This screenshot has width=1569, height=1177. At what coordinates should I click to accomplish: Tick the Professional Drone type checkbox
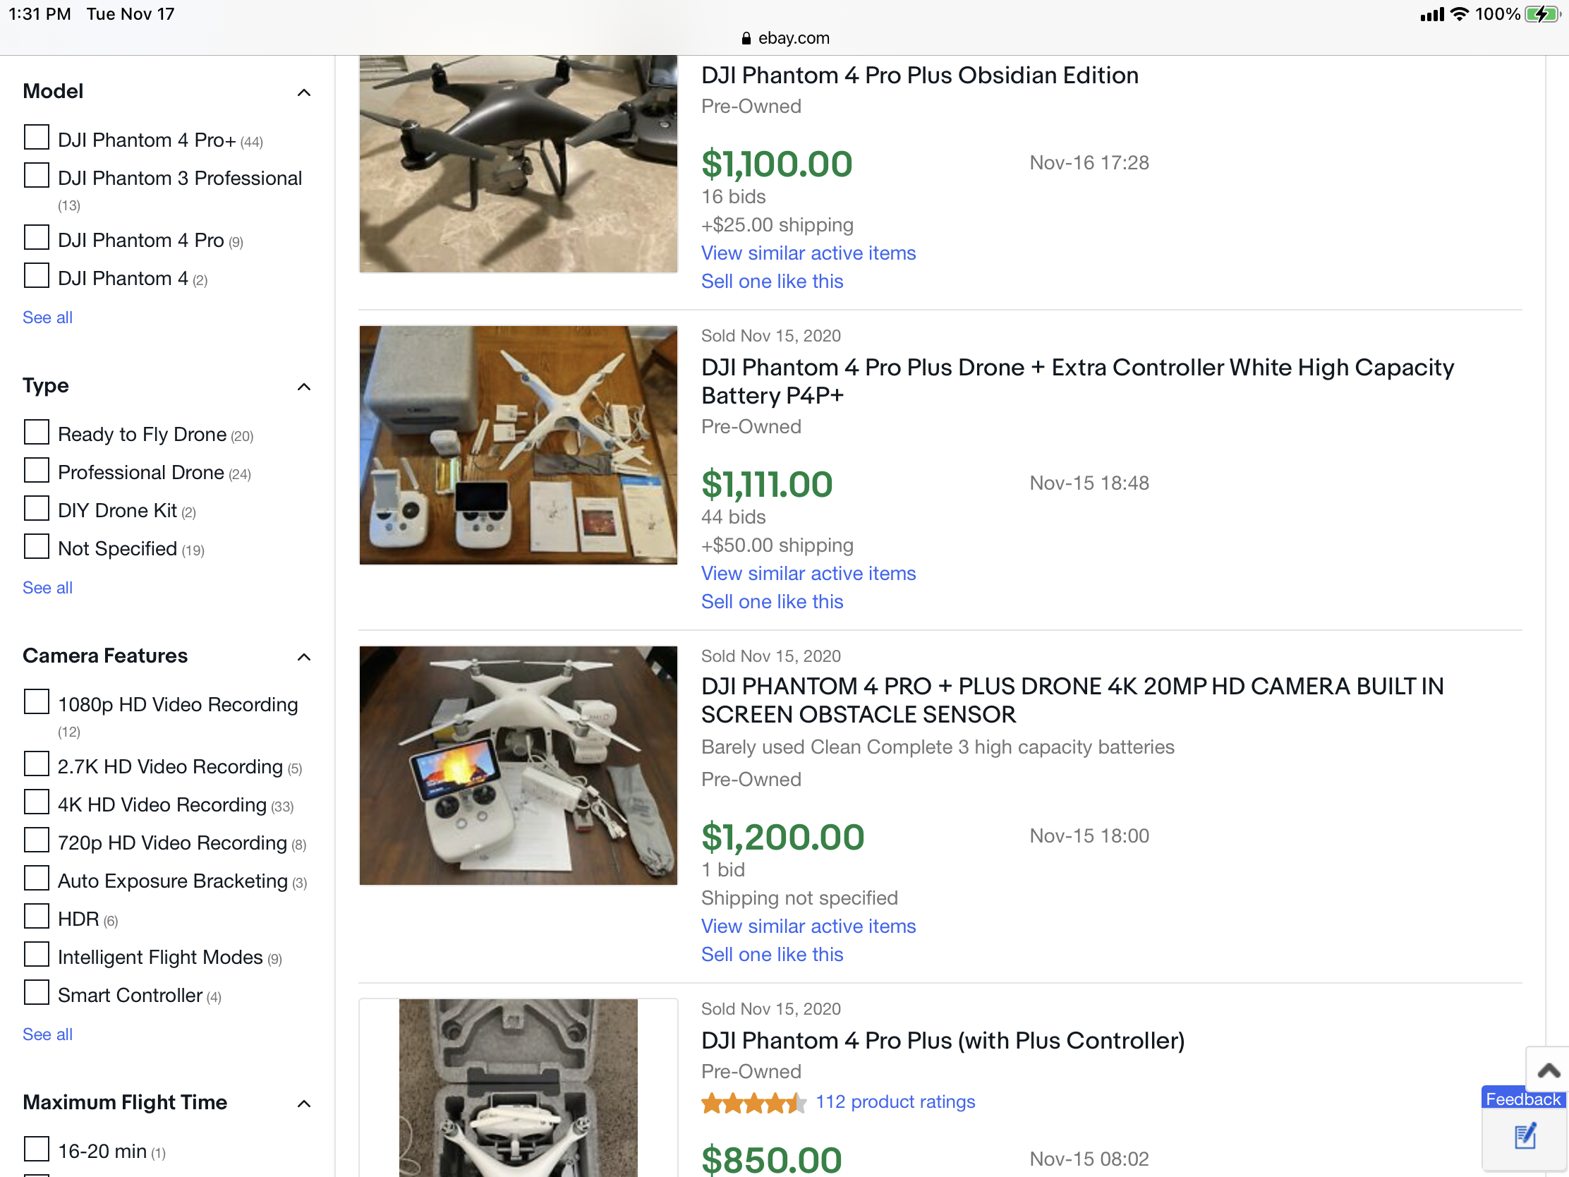(36, 471)
